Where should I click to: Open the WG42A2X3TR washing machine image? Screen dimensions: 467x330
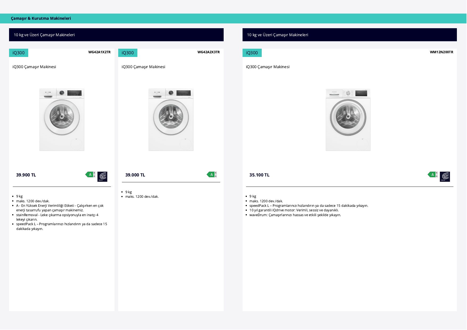(x=171, y=119)
